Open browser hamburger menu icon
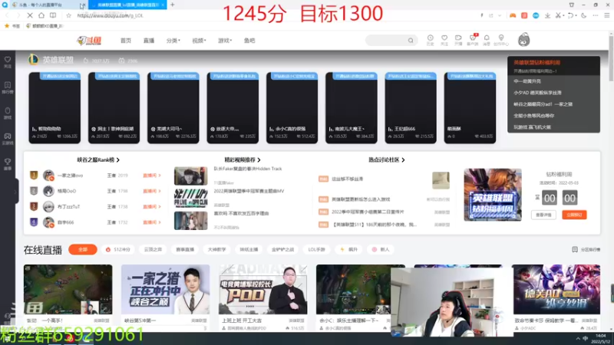 tap(607, 15)
